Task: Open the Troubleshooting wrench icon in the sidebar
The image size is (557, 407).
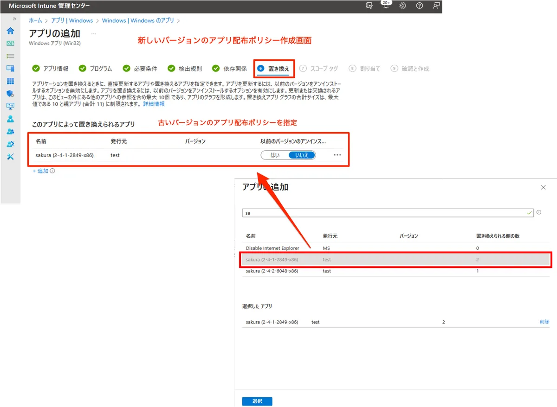Action: (10, 157)
